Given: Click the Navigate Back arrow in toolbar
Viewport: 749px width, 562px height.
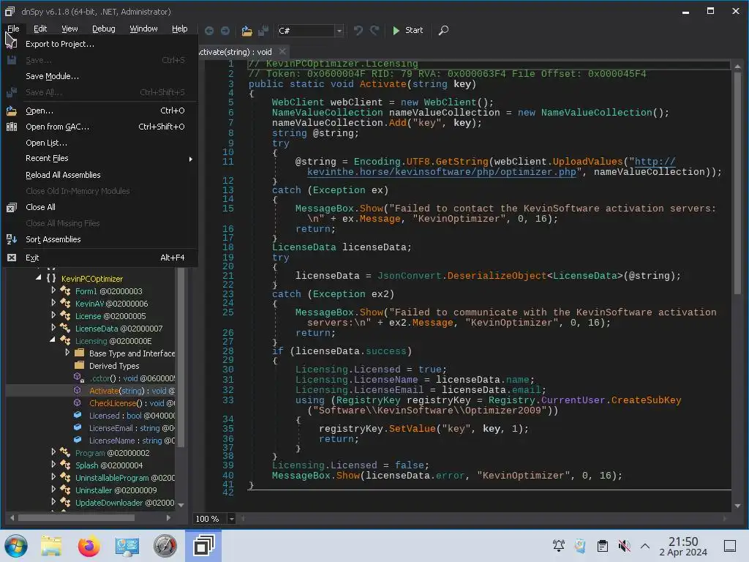Looking at the screenshot, I should pyautogui.click(x=208, y=31).
